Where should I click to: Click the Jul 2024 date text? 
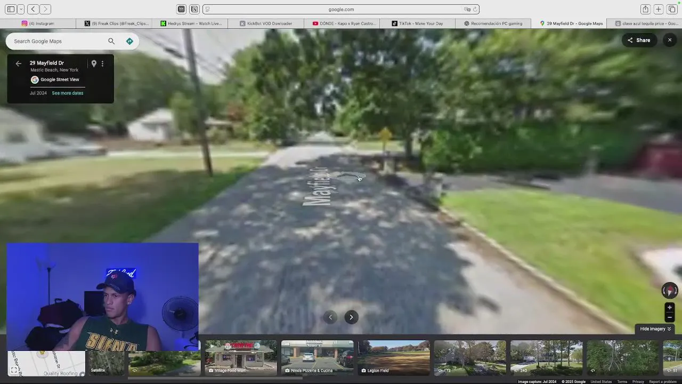pos(38,93)
